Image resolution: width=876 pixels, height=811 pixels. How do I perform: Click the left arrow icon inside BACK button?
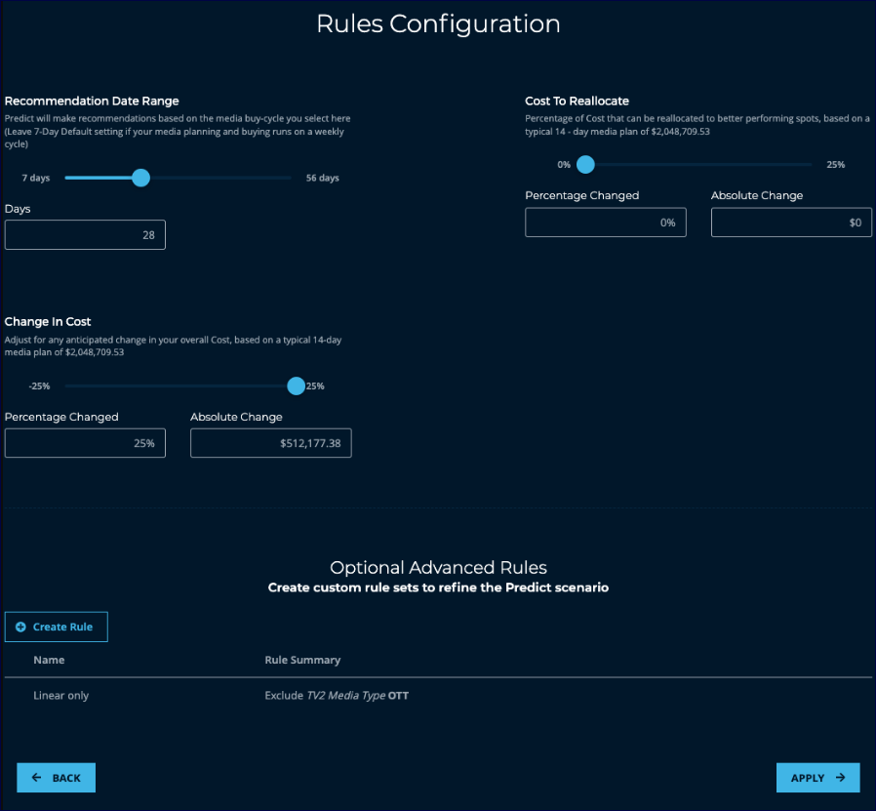37,778
